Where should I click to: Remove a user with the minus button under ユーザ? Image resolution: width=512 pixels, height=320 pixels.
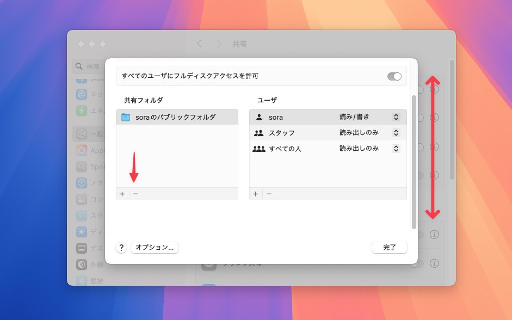coord(269,194)
